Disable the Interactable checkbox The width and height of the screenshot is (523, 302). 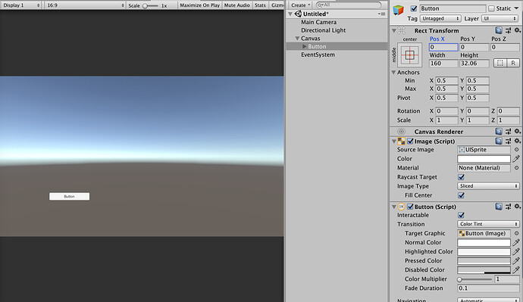[461, 215]
